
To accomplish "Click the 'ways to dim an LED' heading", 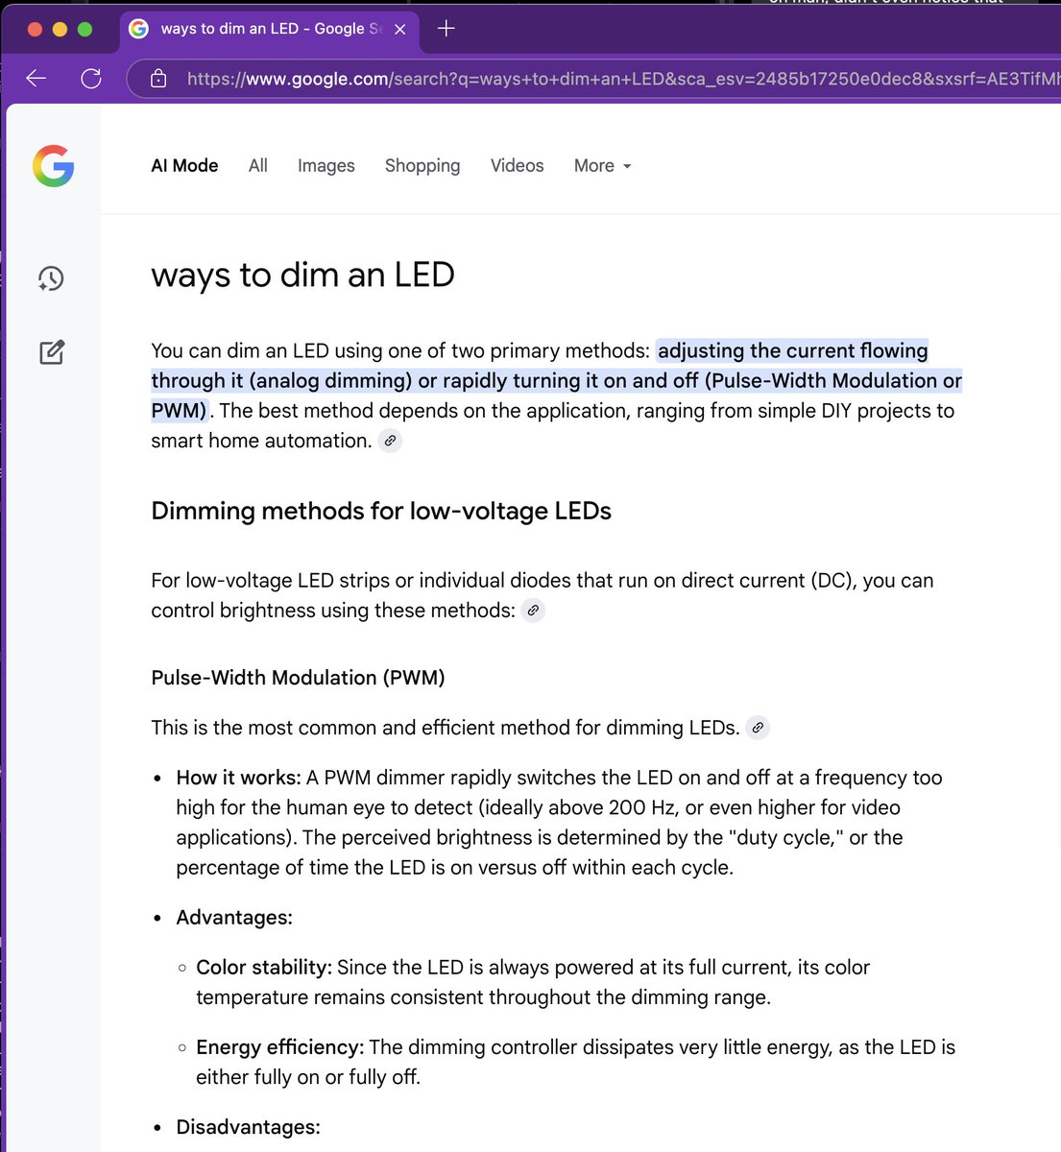I will click(302, 276).
